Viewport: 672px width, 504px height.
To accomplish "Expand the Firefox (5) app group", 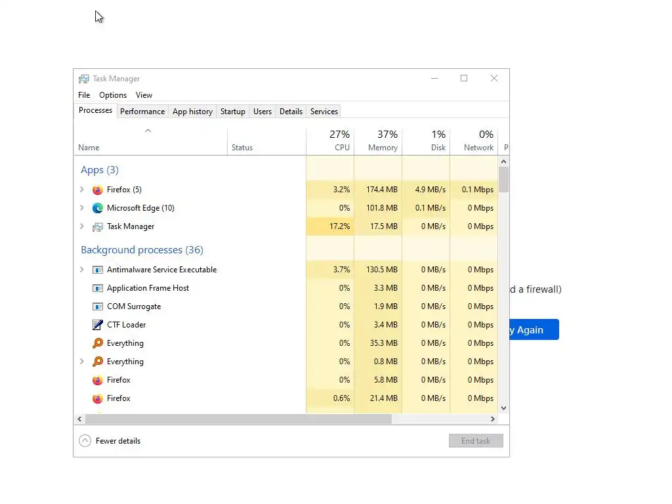I will pos(82,190).
